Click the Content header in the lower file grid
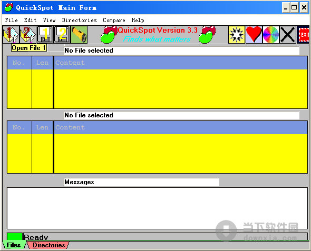This screenshot has height=251, width=311. pos(181,127)
